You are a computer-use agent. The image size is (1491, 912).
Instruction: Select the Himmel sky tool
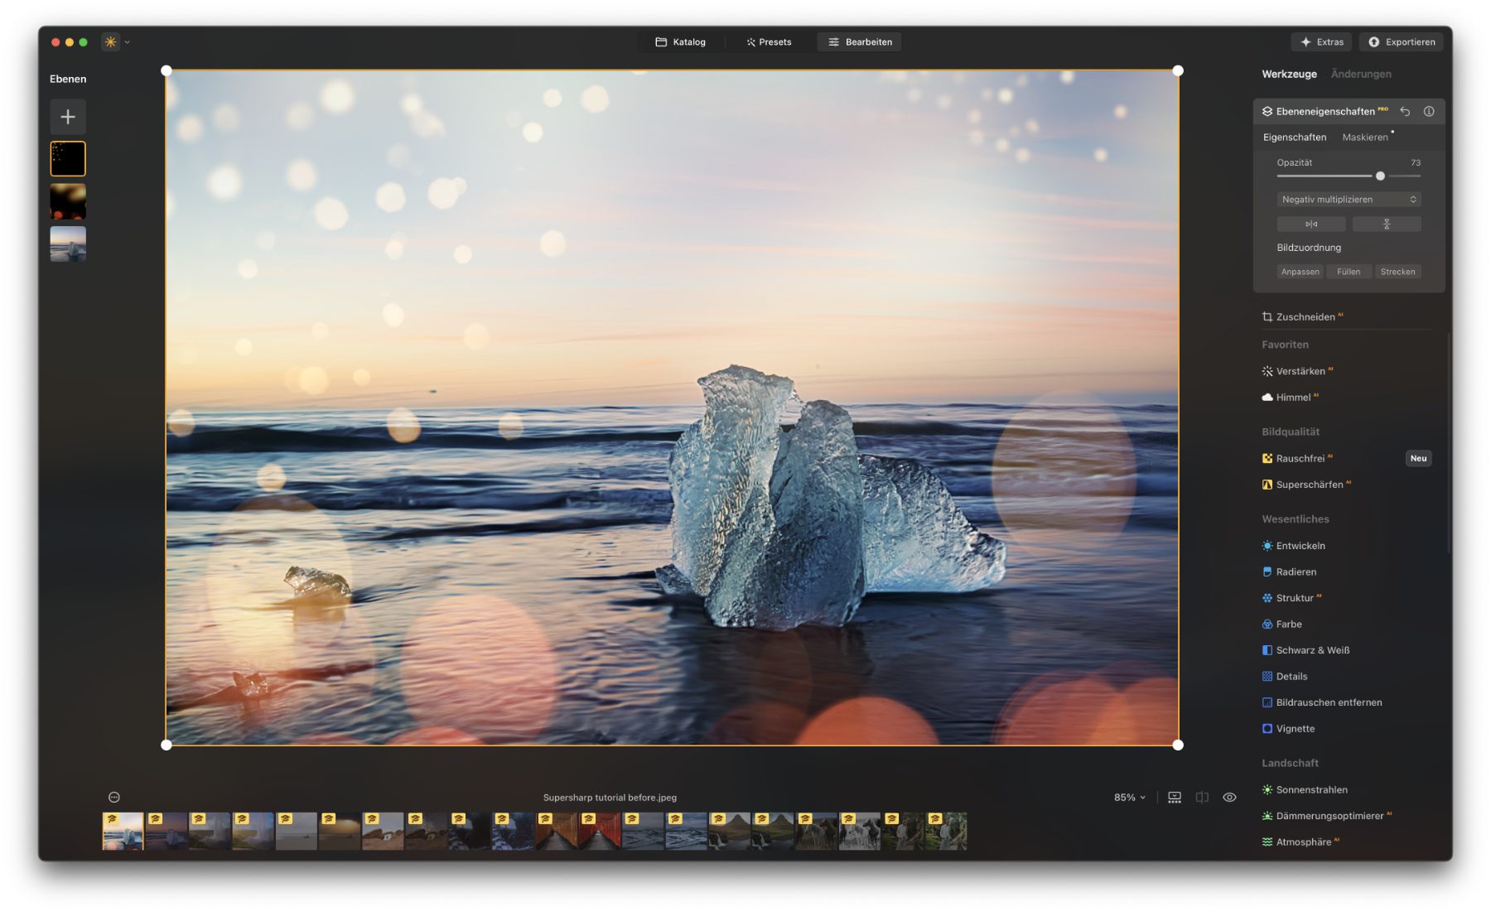pos(1292,398)
